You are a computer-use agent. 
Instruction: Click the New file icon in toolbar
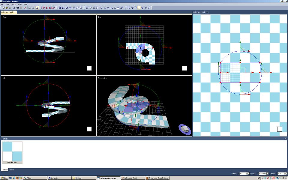point(3,8)
